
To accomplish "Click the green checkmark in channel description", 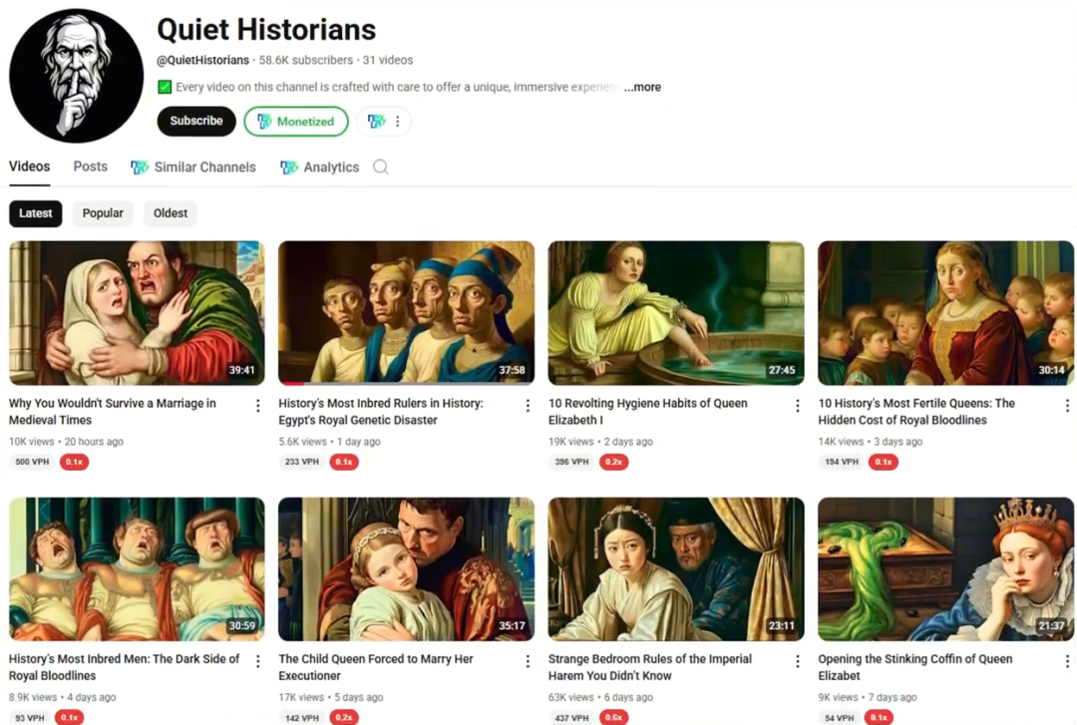I will pyautogui.click(x=165, y=87).
